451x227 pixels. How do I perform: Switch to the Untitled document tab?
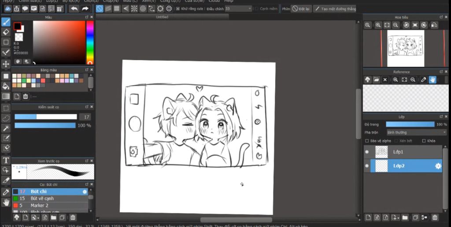[162, 17]
